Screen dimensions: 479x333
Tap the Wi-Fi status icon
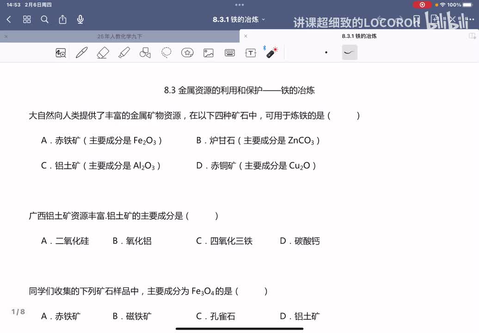click(x=442, y=5)
